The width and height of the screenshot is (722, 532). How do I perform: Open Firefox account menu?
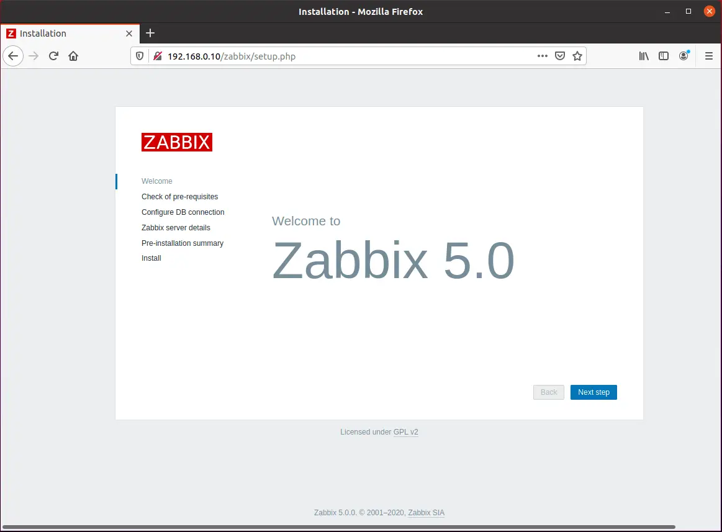tap(684, 56)
